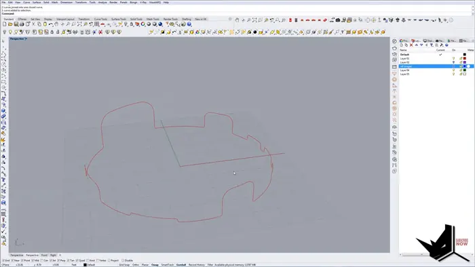
Task: Change Layer 02 purple color swatch
Action: (x=465, y=62)
